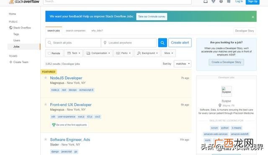
Task: Expand the Background filter dropdown
Action: tap(147, 53)
